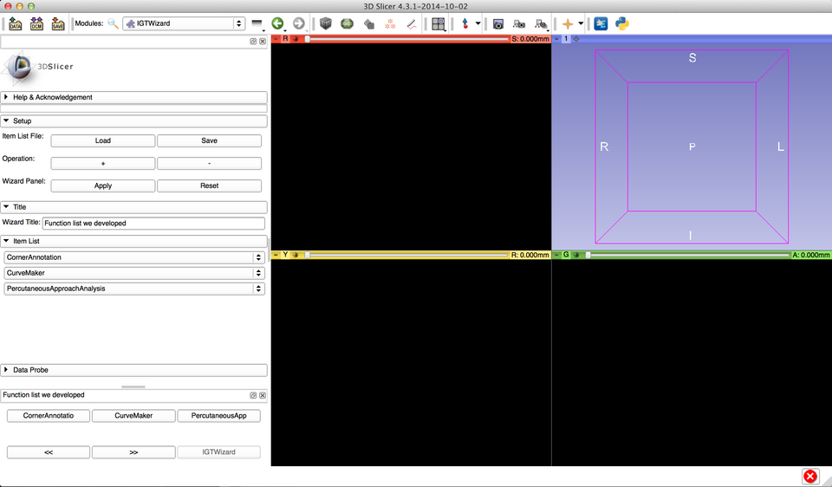Toggle the red slice view pin

point(276,39)
